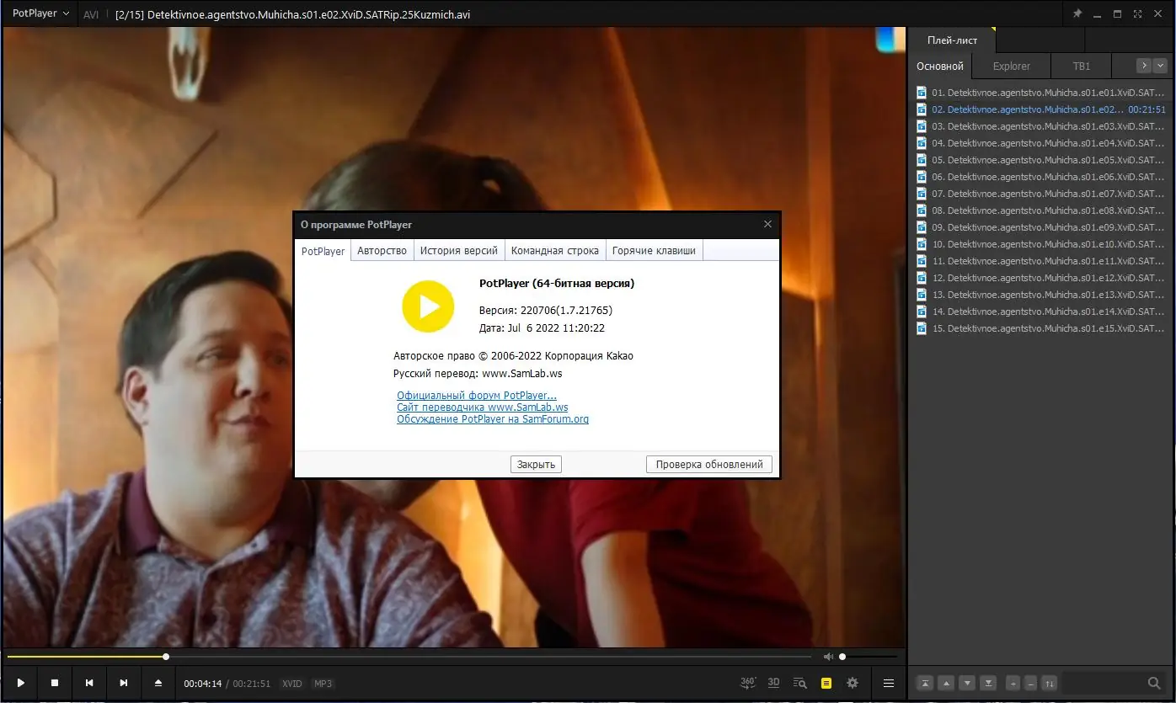Select the Основной playlist tab
The image size is (1176, 703).
(940, 66)
